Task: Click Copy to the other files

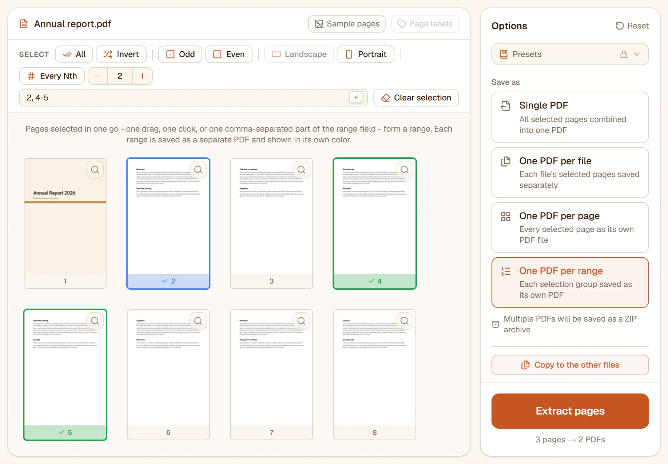Action: [570, 365]
